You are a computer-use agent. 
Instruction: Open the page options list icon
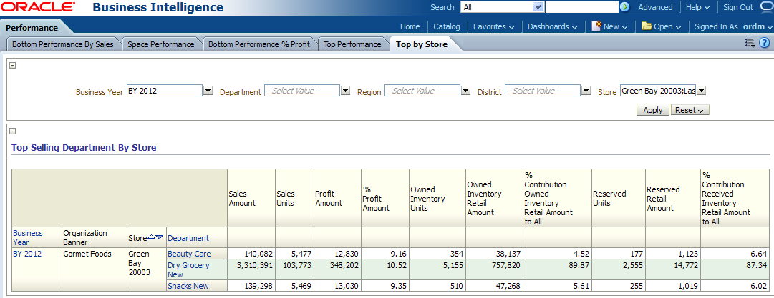pyautogui.click(x=750, y=44)
